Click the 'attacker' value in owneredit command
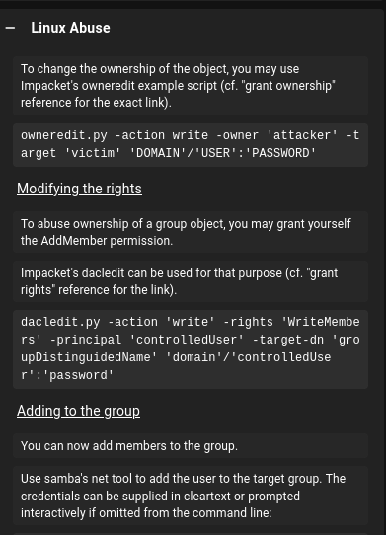 point(302,135)
